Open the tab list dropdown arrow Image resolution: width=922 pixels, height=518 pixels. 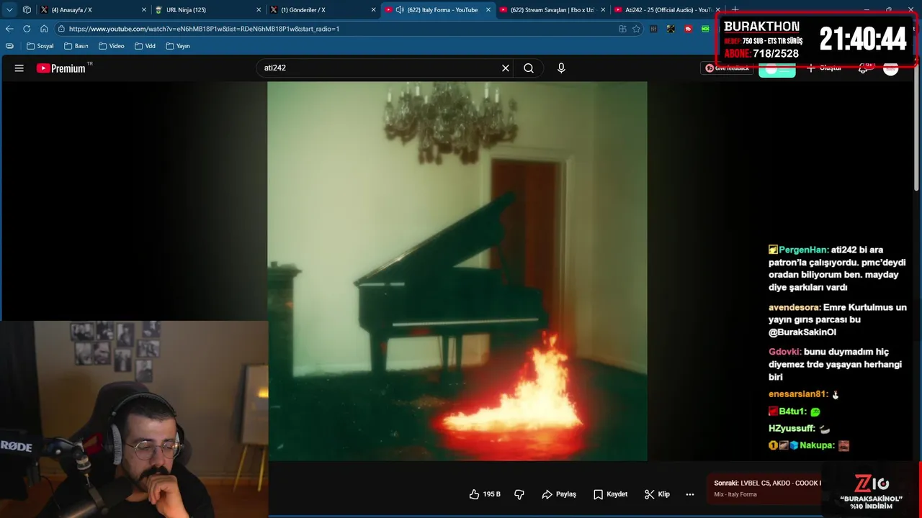pyautogui.click(x=9, y=9)
